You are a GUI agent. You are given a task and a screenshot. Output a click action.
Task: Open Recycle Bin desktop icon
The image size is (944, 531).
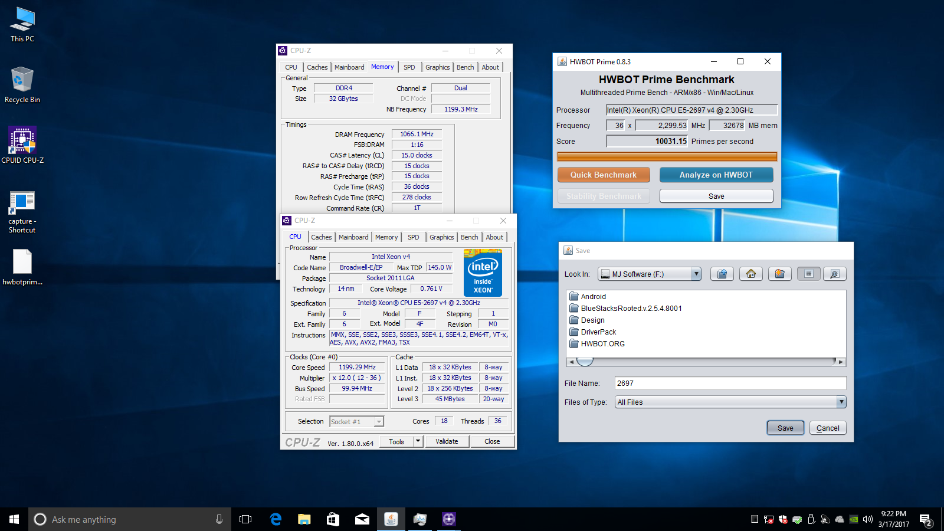click(x=22, y=86)
